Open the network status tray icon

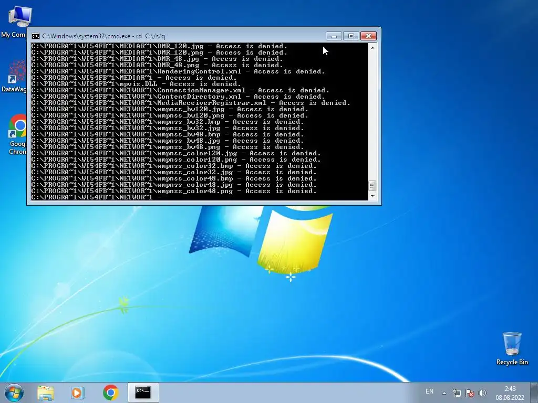point(457,393)
